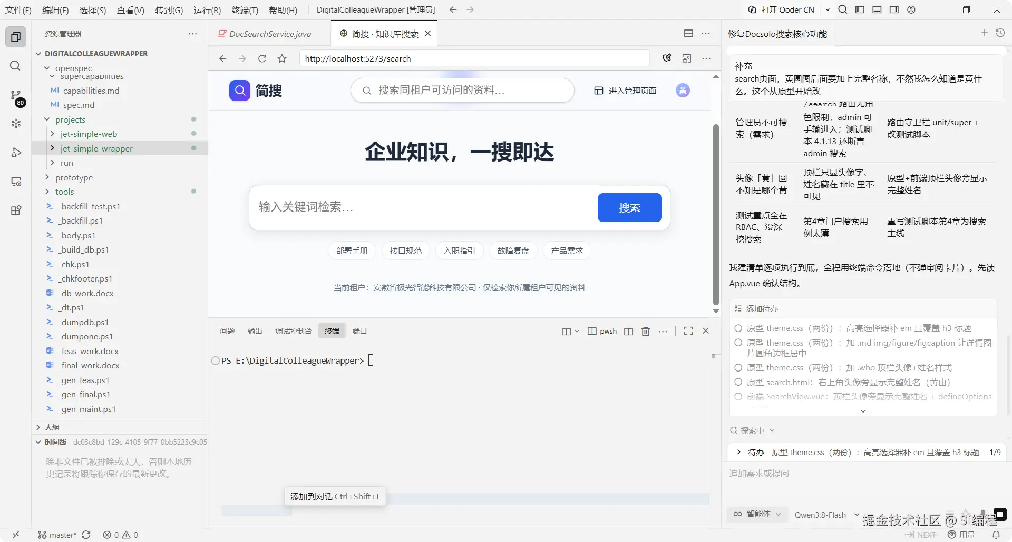Open the Run and Debug view
The height and width of the screenshot is (542, 1012).
(x=16, y=153)
